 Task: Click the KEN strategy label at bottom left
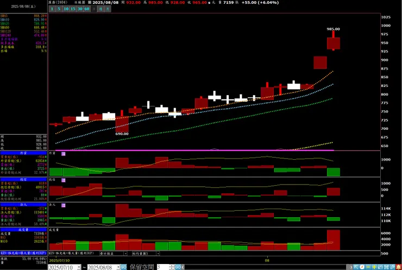coord(23,253)
